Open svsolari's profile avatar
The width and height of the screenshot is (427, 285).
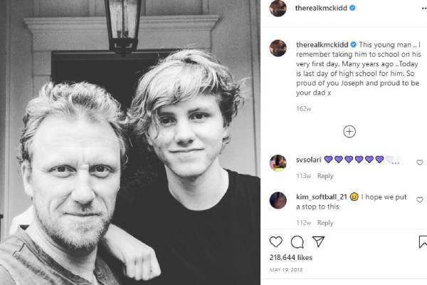click(278, 162)
